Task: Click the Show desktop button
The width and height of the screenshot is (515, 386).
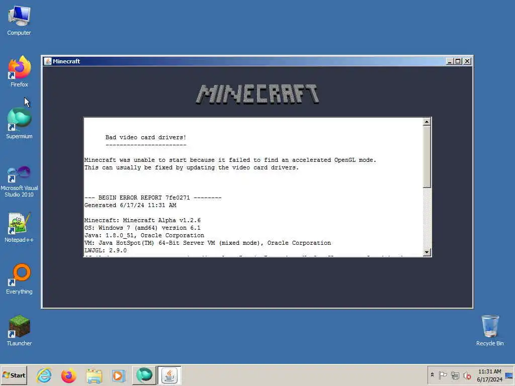Action: [509, 375]
